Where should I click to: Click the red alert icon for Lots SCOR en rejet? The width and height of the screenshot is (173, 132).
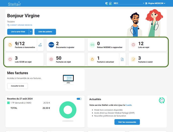point(10,59)
